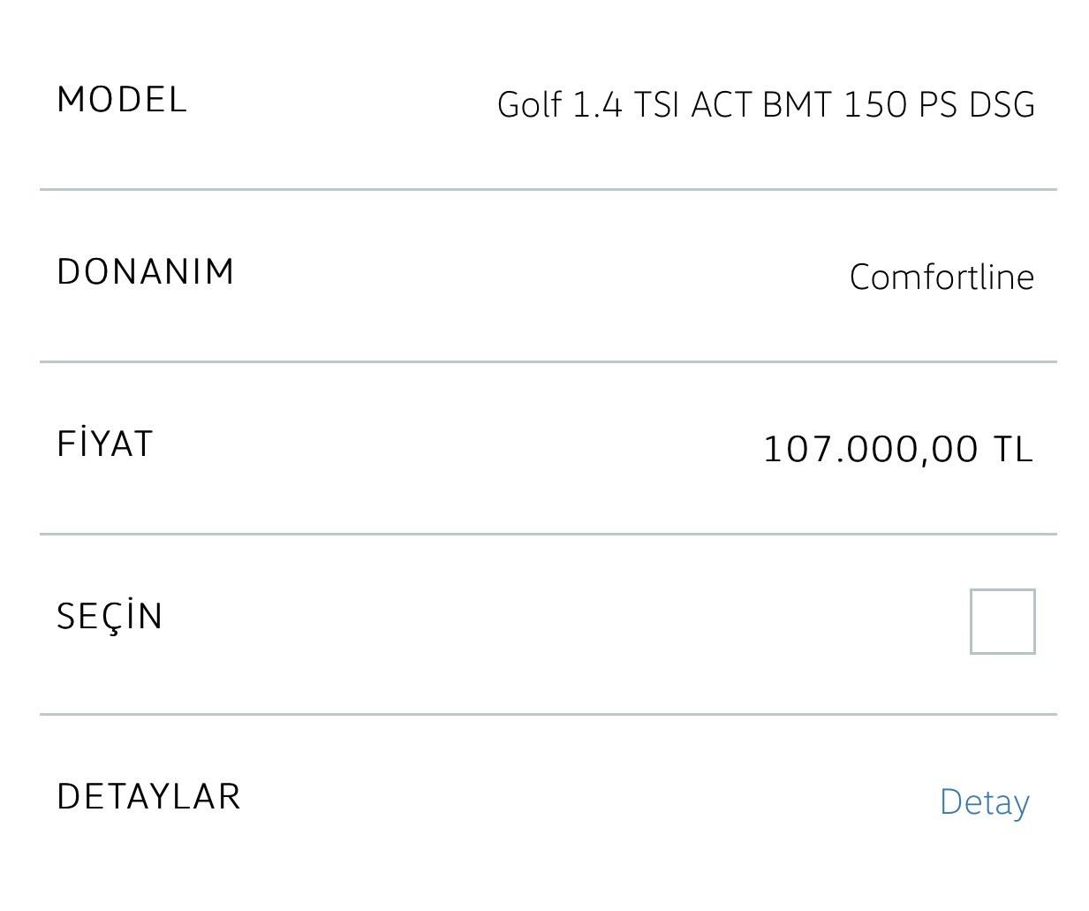The height and width of the screenshot is (911, 1089).
Task: Click the 1.4 engine size text
Action: [598, 104]
